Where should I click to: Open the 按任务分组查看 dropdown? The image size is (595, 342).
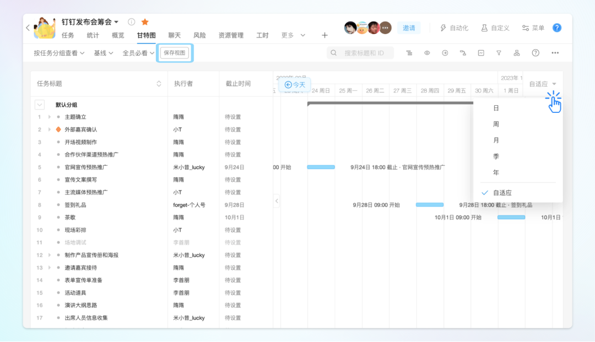click(x=59, y=53)
